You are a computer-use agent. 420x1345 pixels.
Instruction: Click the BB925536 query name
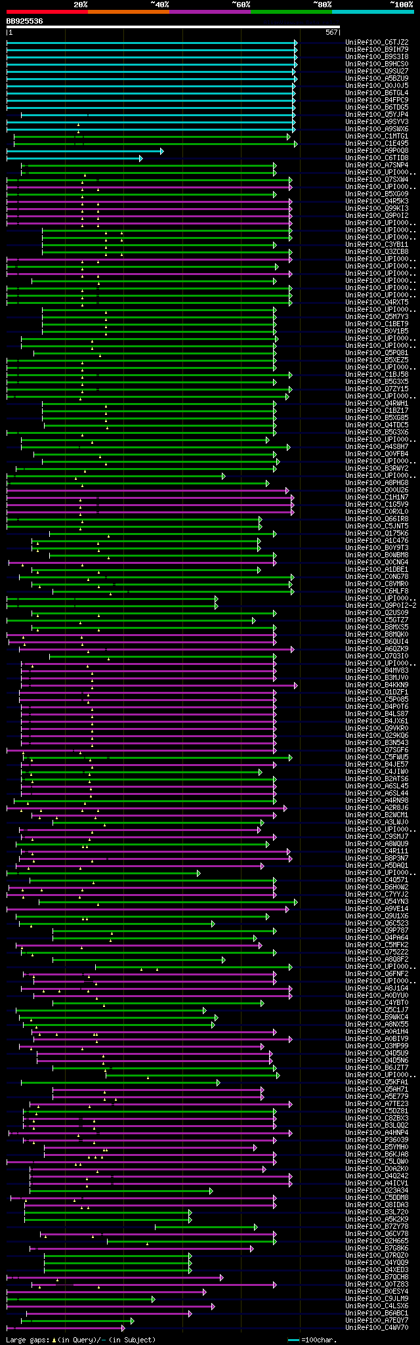click(25, 21)
